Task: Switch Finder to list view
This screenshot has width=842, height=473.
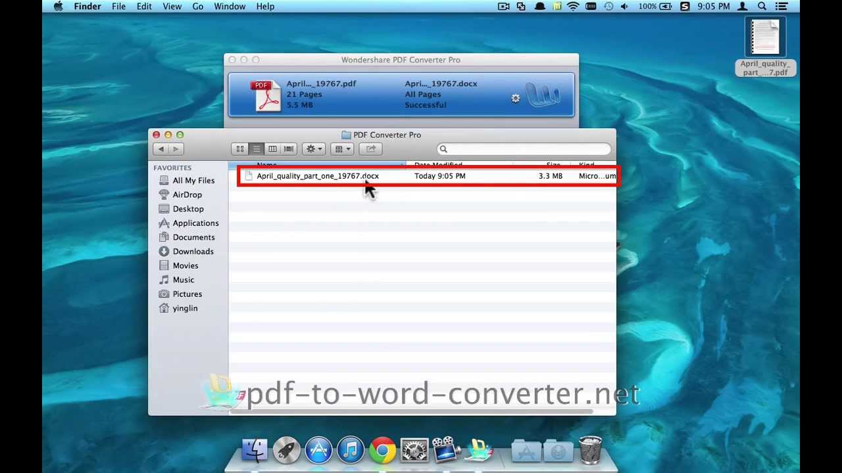Action: pyautogui.click(x=257, y=149)
